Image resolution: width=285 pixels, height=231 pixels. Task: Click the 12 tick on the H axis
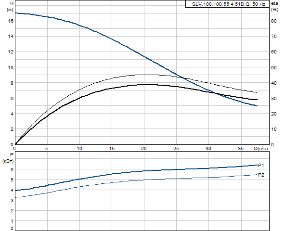tap(11, 52)
